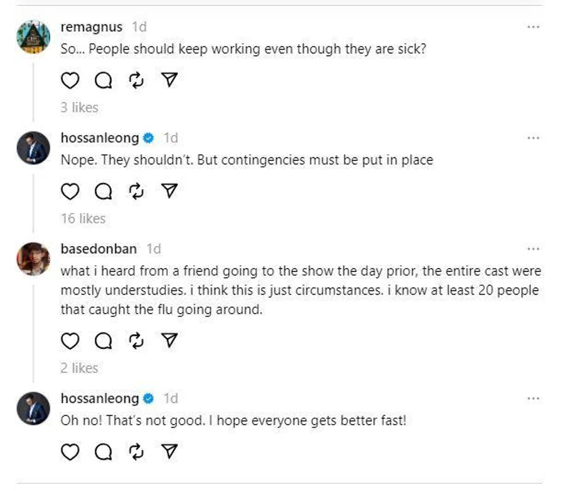Like hossanleong's contingencies reply

70,191
